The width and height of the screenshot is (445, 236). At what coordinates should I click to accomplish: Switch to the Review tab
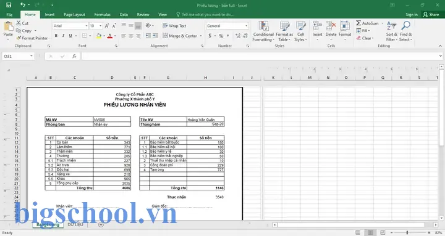143,14
